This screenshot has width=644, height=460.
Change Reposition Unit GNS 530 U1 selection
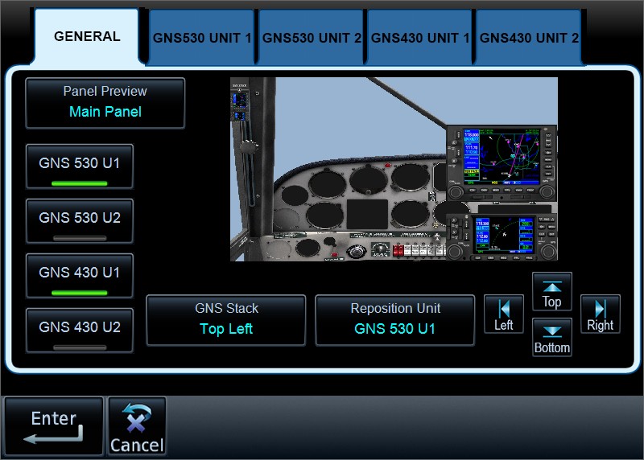click(x=394, y=320)
